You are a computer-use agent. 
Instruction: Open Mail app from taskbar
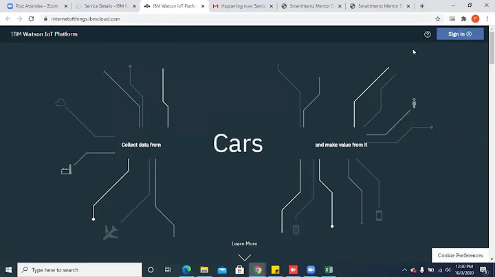point(222,269)
